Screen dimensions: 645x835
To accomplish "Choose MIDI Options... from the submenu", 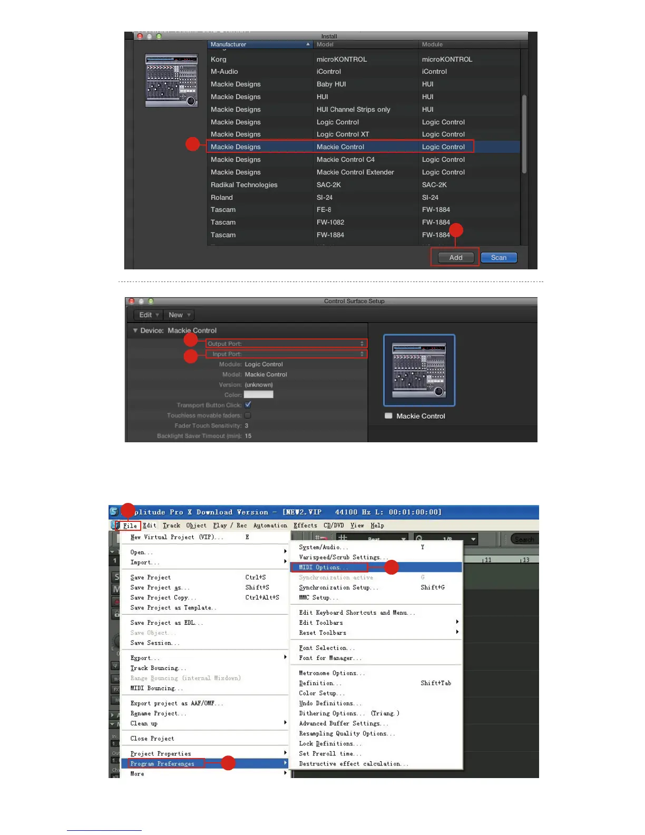I will (376, 567).
